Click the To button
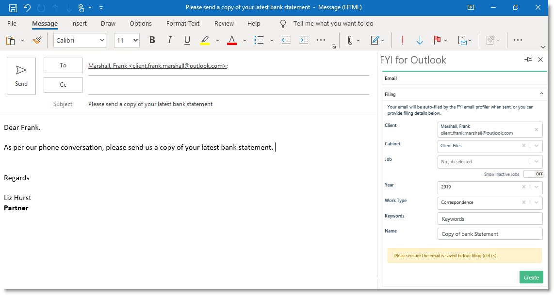The height and width of the screenshot is (295, 554). coord(63,65)
